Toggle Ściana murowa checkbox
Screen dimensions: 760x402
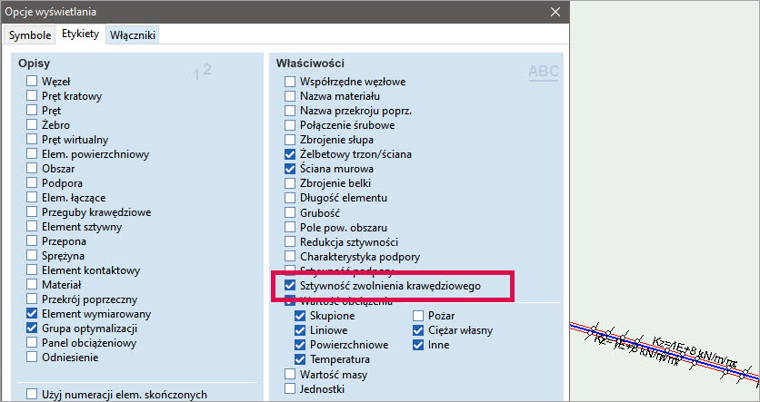click(291, 169)
